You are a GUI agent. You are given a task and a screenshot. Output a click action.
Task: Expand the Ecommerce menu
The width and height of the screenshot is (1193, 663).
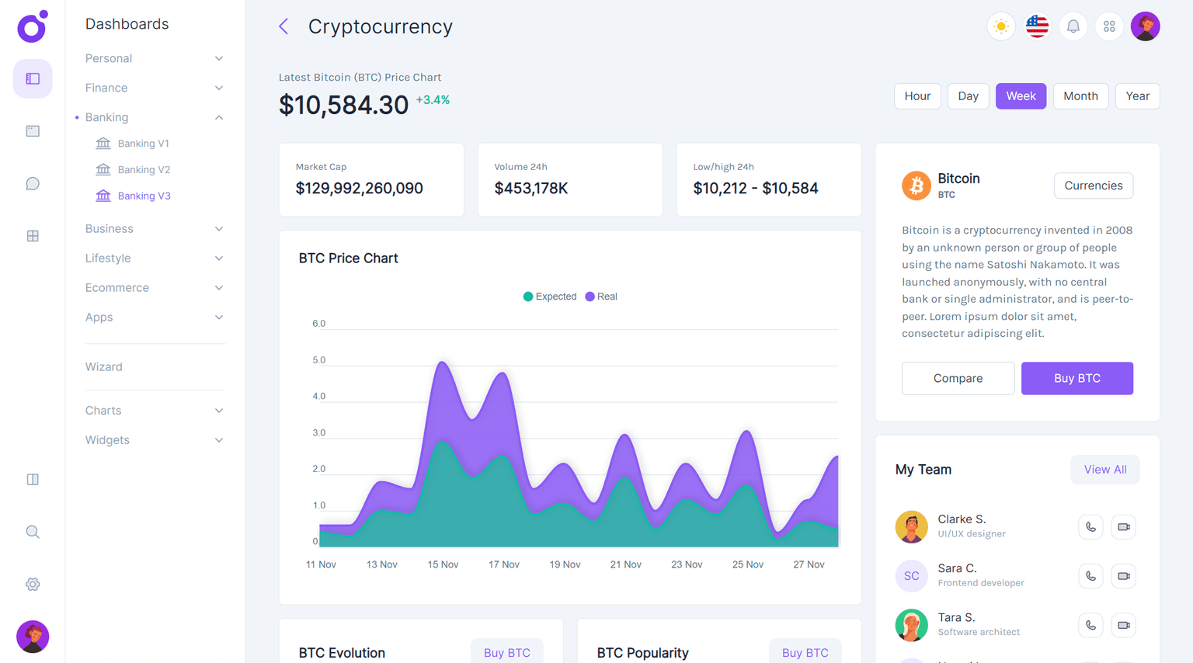[152, 287]
